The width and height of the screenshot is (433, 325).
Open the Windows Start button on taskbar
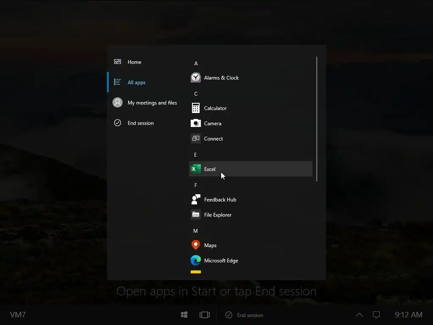coord(184,315)
